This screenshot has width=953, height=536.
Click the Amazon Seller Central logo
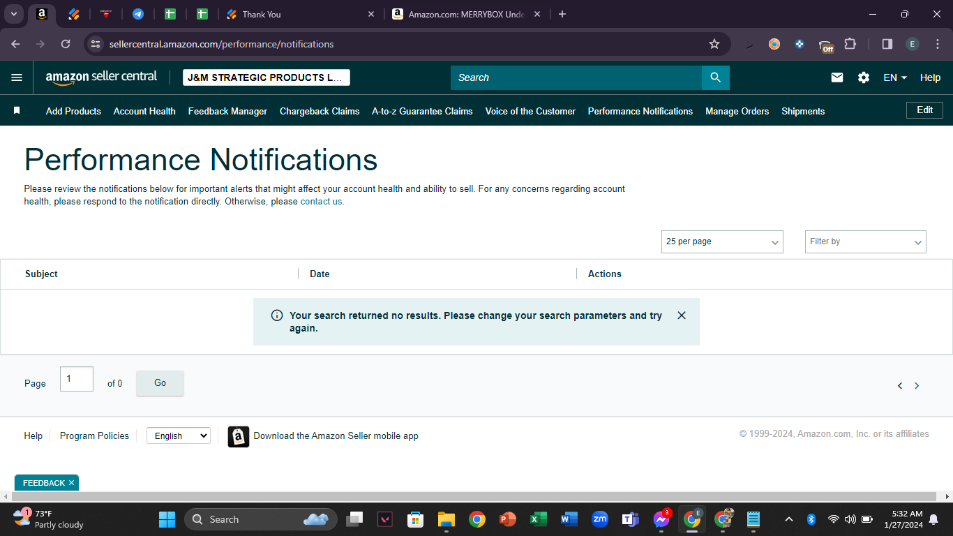tap(101, 77)
